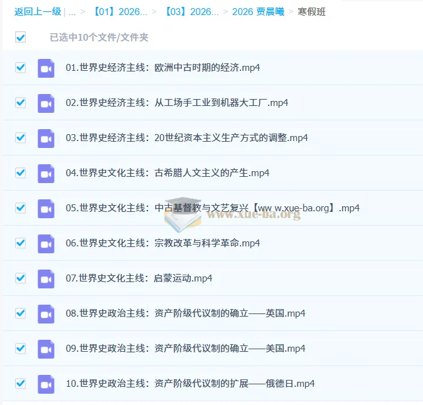Viewport: 423px width, 405px height.
Task: Click the 已选中10个文件/文件夹 selection label
Action: tap(99, 38)
